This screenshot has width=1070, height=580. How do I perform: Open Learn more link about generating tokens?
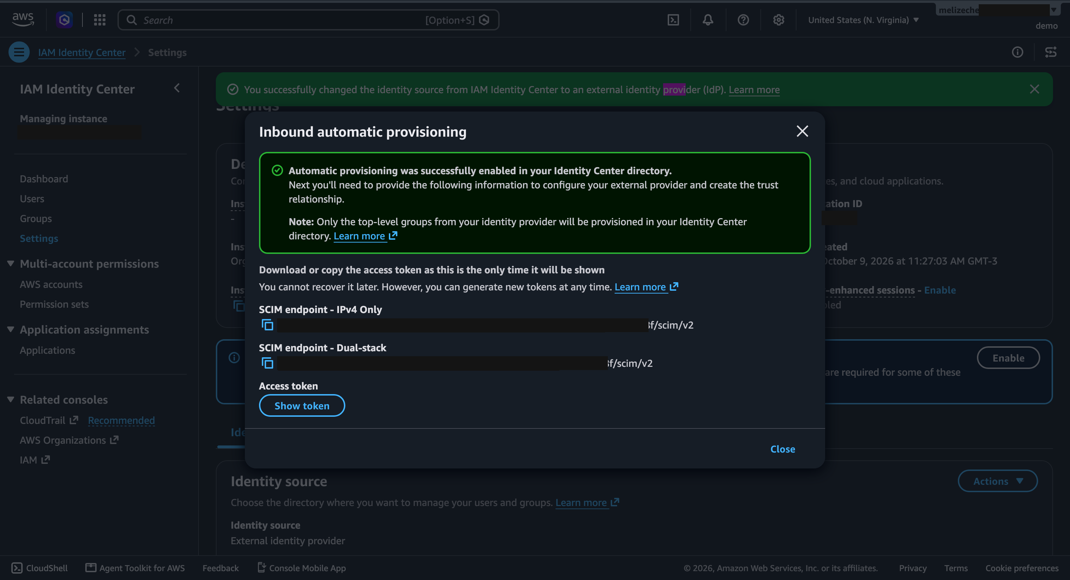(x=646, y=287)
